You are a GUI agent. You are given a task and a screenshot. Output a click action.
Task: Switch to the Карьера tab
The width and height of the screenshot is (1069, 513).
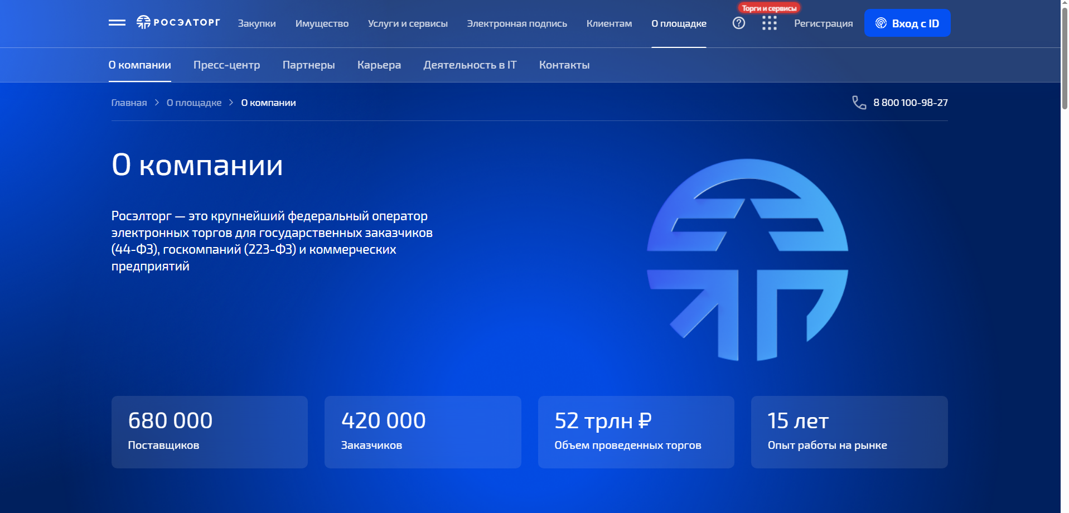pos(379,65)
